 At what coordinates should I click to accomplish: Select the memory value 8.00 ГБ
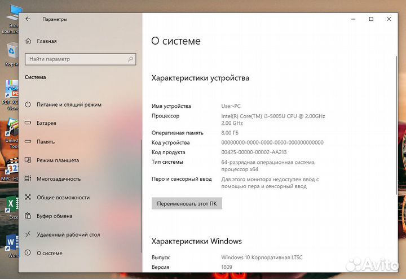pyautogui.click(x=230, y=133)
